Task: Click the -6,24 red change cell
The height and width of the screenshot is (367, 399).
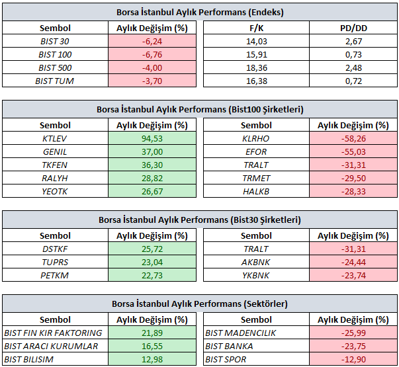Action: [152, 42]
